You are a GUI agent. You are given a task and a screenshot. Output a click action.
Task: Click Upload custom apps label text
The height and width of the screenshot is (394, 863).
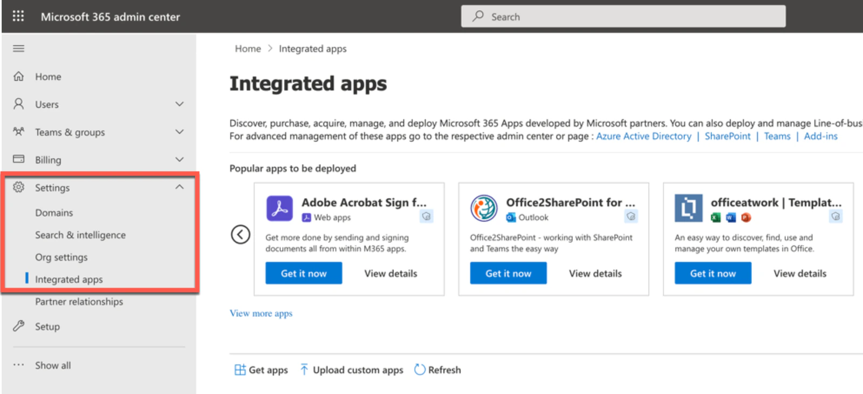358,370
